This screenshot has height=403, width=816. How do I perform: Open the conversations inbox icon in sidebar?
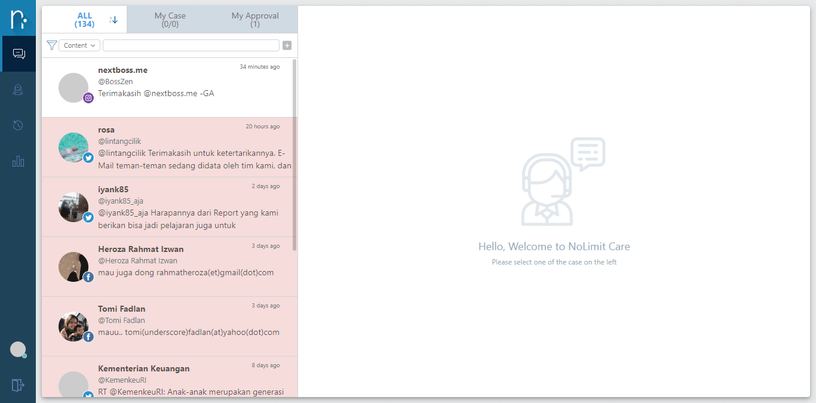pos(19,54)
